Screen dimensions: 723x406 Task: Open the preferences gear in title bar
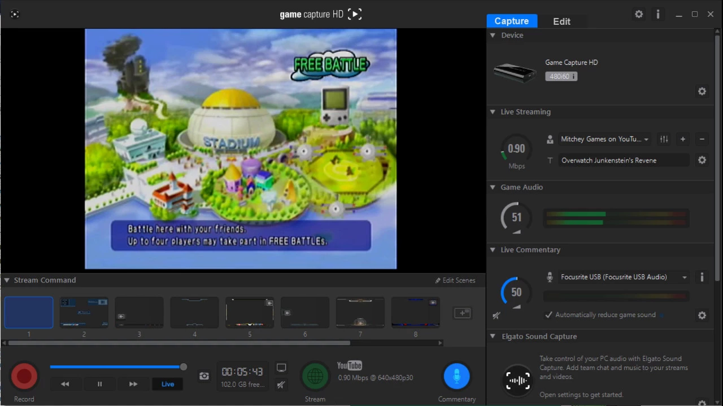[x=639, y=14]
